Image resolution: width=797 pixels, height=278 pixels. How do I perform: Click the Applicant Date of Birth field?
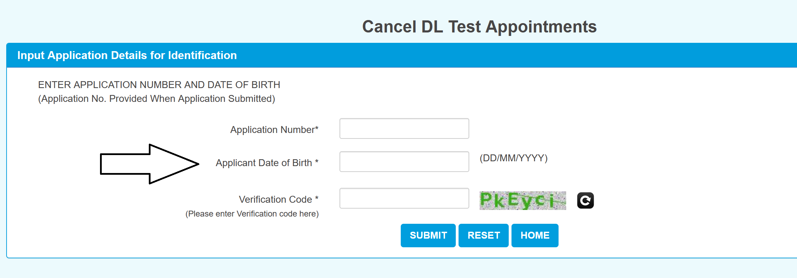pos(404,161)
